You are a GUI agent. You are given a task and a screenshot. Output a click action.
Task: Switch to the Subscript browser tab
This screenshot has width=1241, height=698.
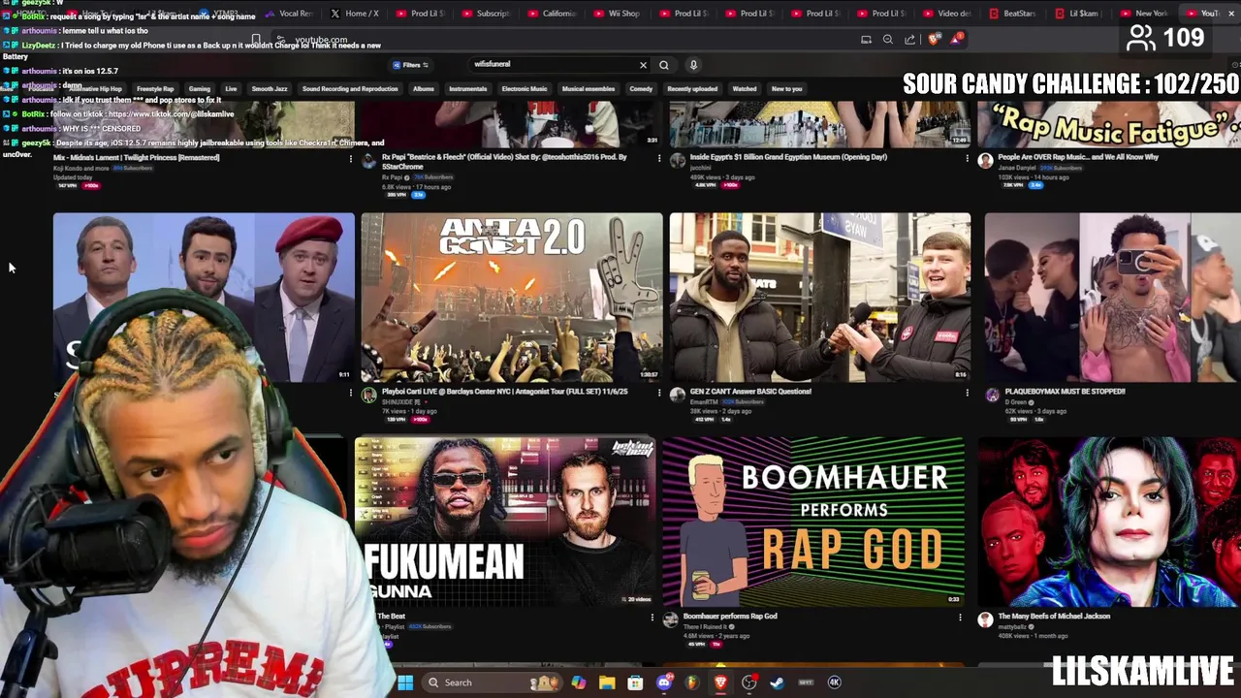click(487, 14)
